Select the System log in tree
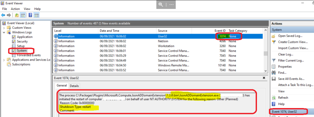The width and height of the screenshot is (314, 117). [22, 51]
